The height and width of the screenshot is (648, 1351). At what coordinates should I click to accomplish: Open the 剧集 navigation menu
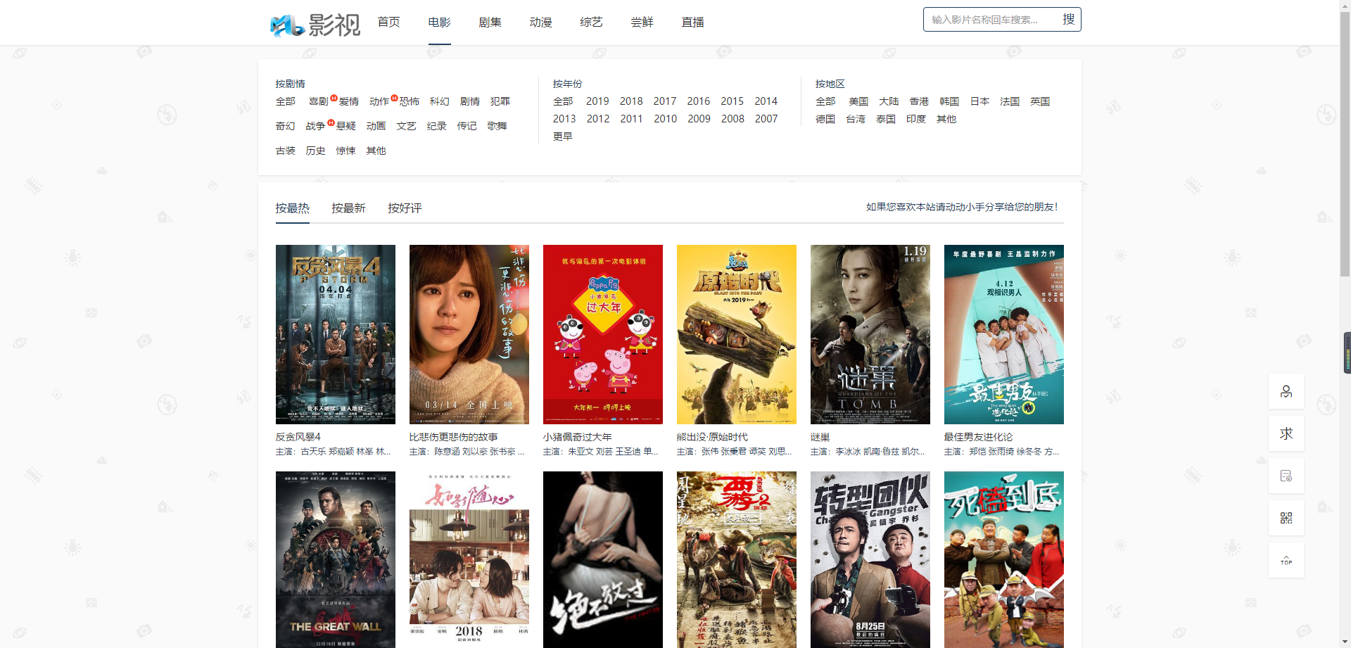point(490,23)
